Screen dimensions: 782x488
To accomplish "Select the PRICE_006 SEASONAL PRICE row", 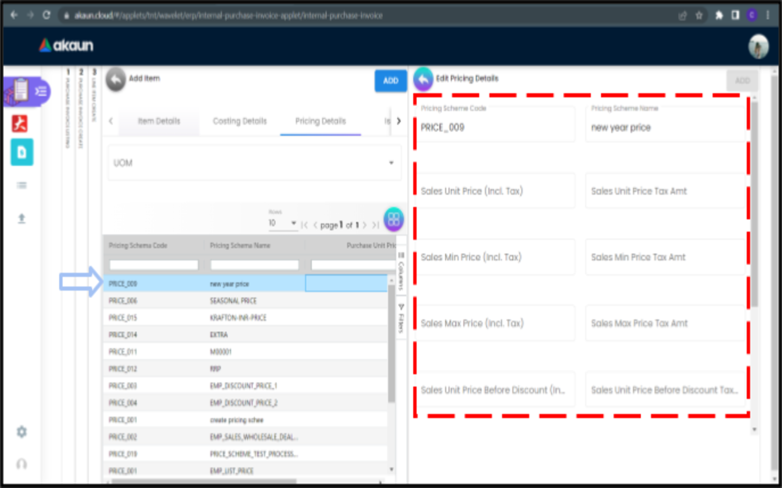I will [245, 300].
